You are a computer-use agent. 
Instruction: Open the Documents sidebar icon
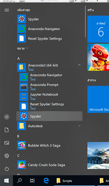point(7,130)
